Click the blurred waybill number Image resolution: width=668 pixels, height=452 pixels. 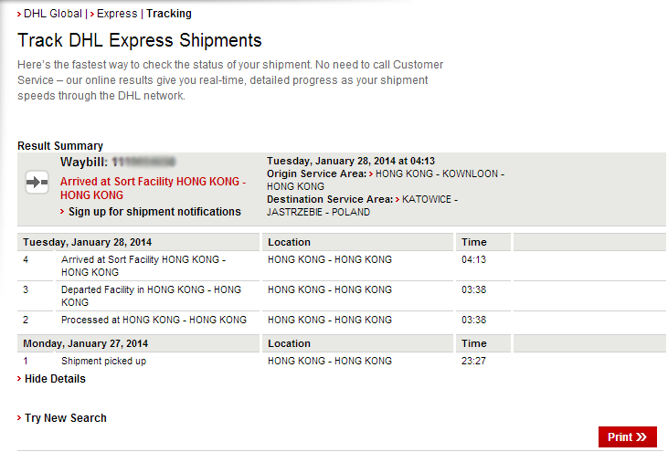pyautogui.click(x=151, y=162)
